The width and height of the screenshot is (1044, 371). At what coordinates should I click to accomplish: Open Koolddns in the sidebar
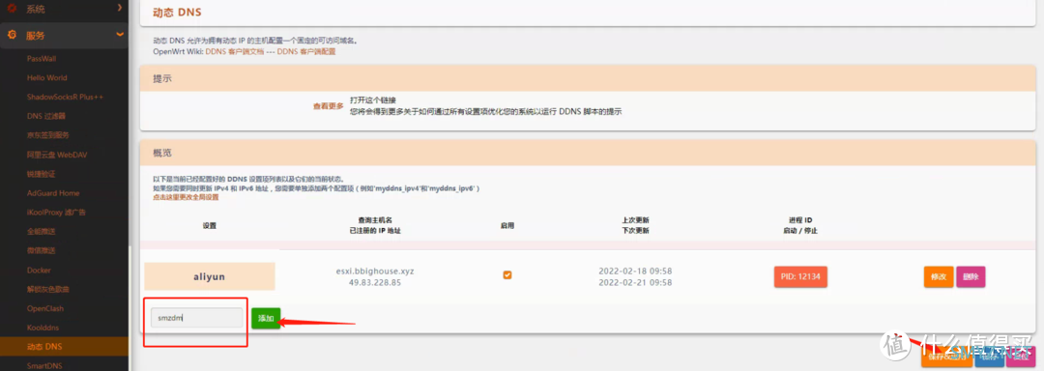click(x=43, y=328)
